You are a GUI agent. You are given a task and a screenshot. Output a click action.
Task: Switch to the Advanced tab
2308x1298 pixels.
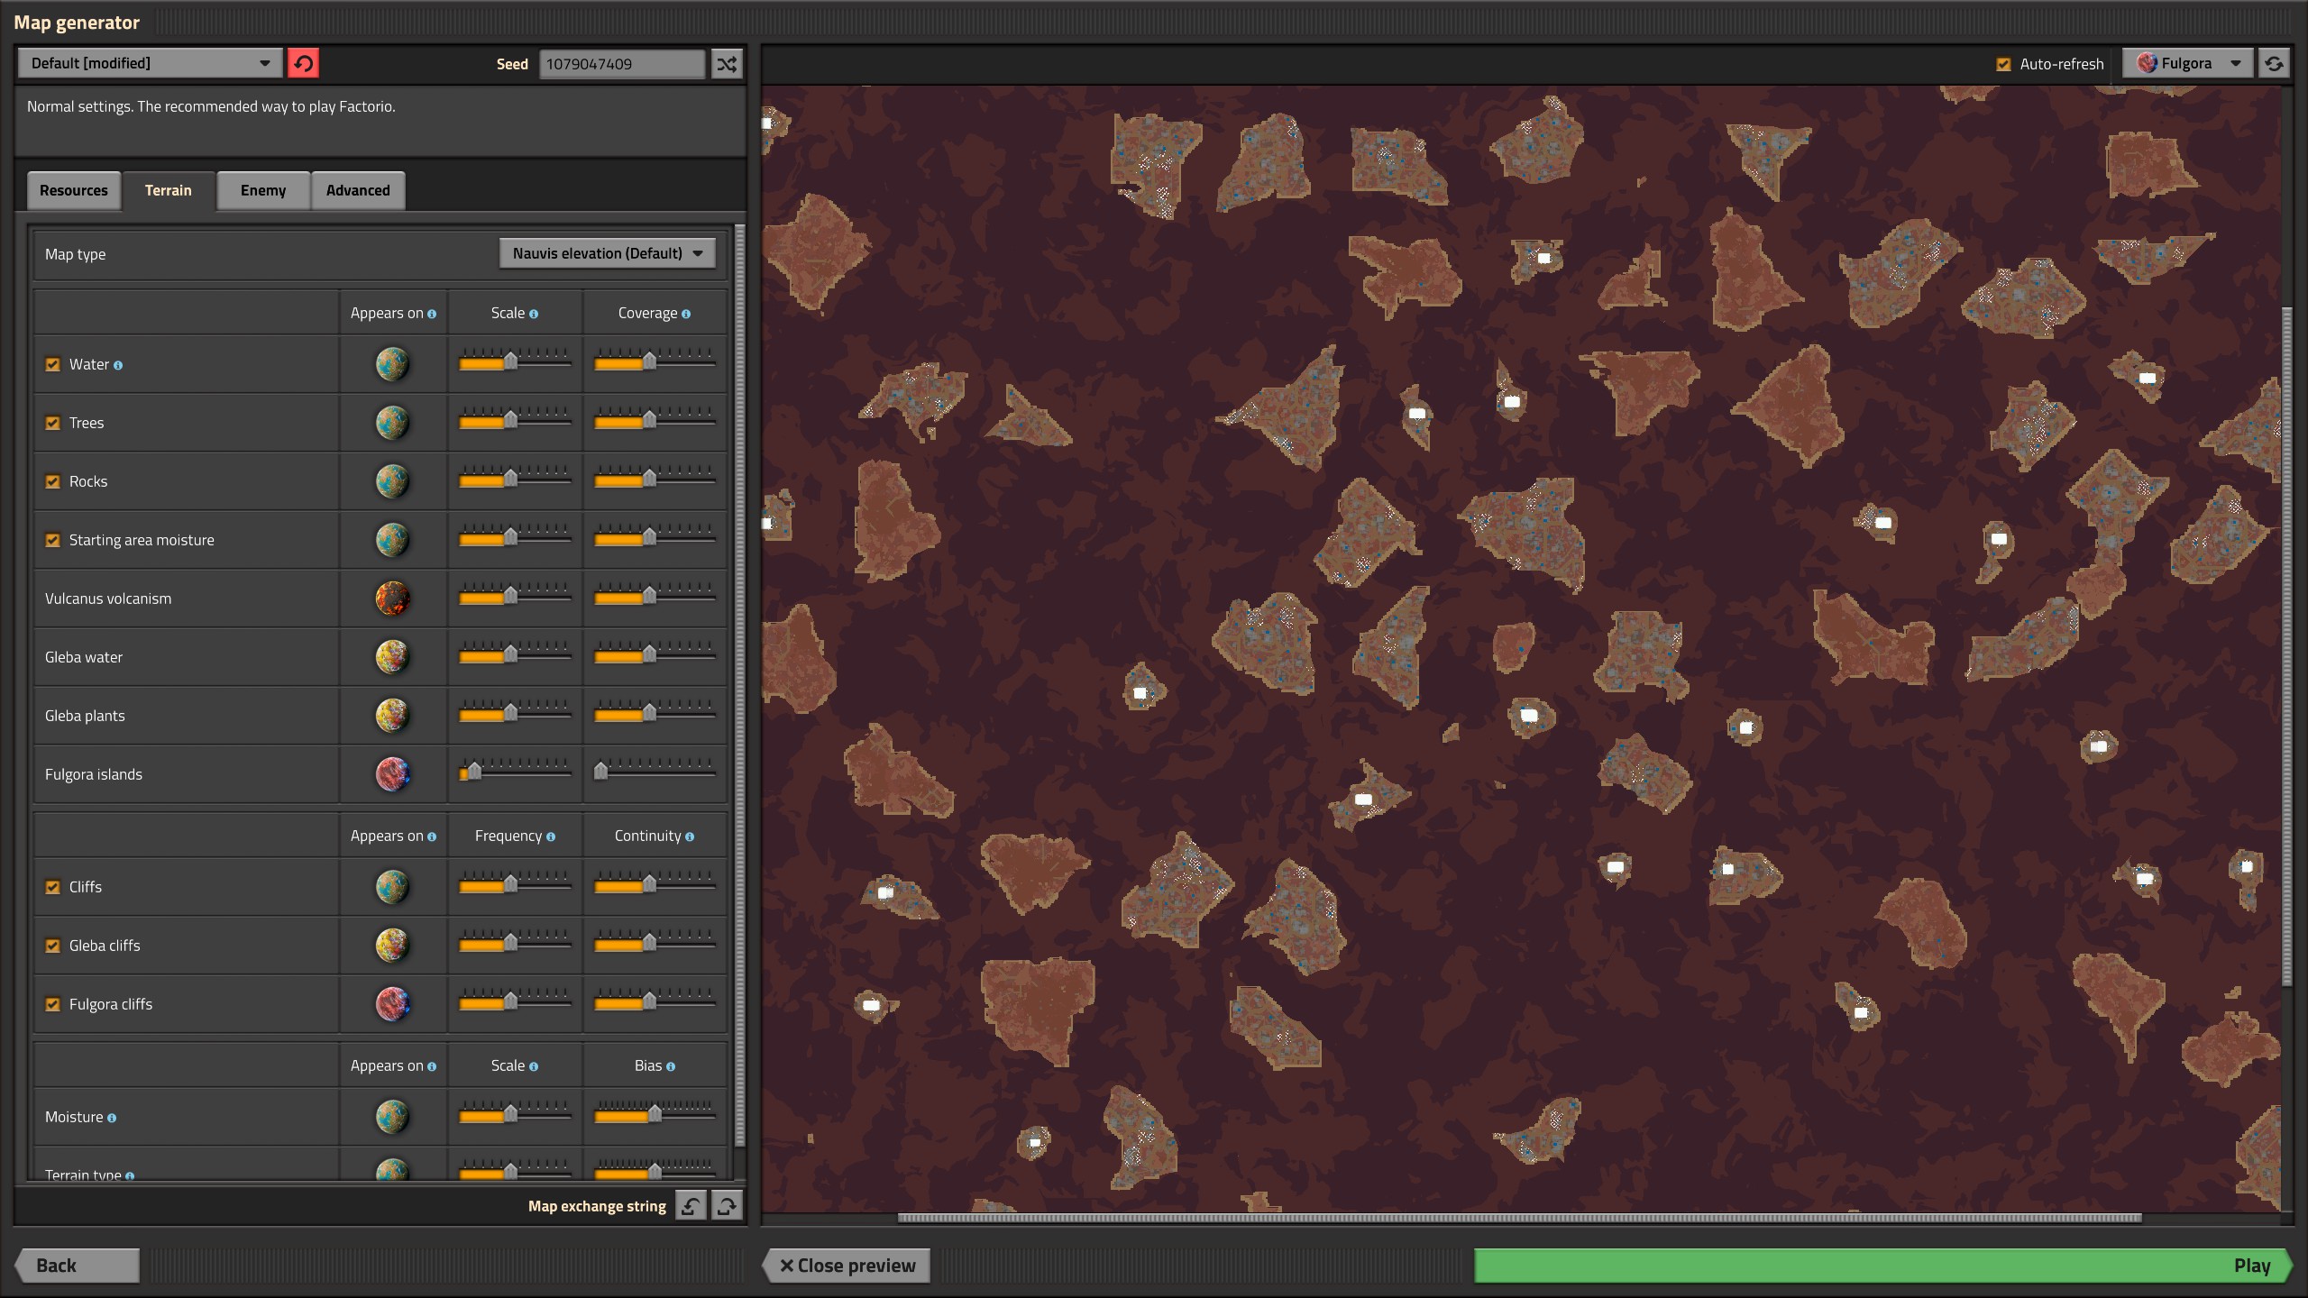pos(358,190)
